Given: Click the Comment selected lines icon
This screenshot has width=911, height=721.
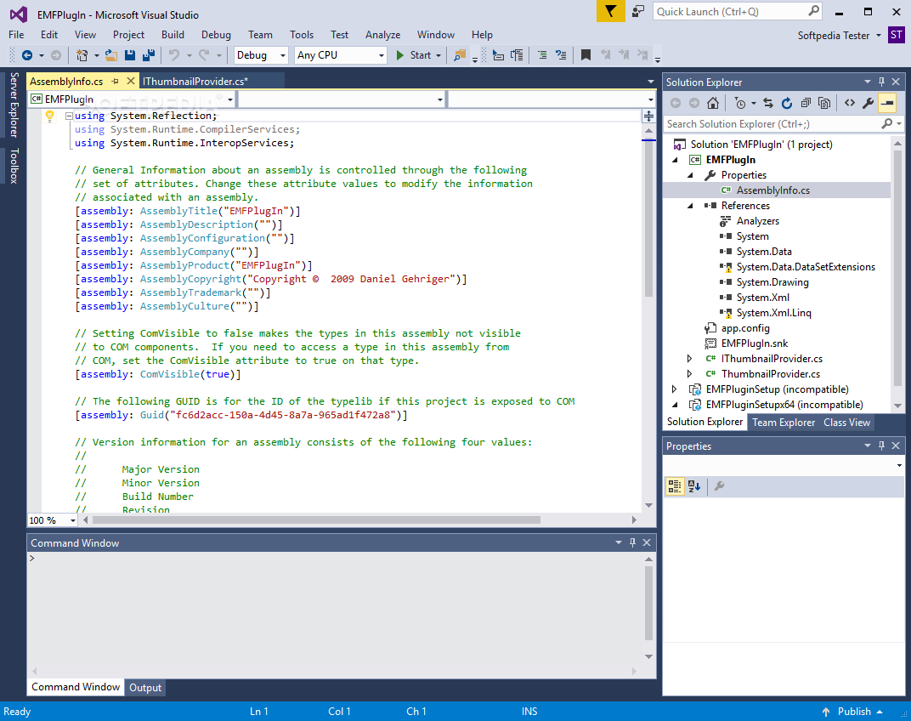Looking at the screenshot, I should (x=542, y=55).
